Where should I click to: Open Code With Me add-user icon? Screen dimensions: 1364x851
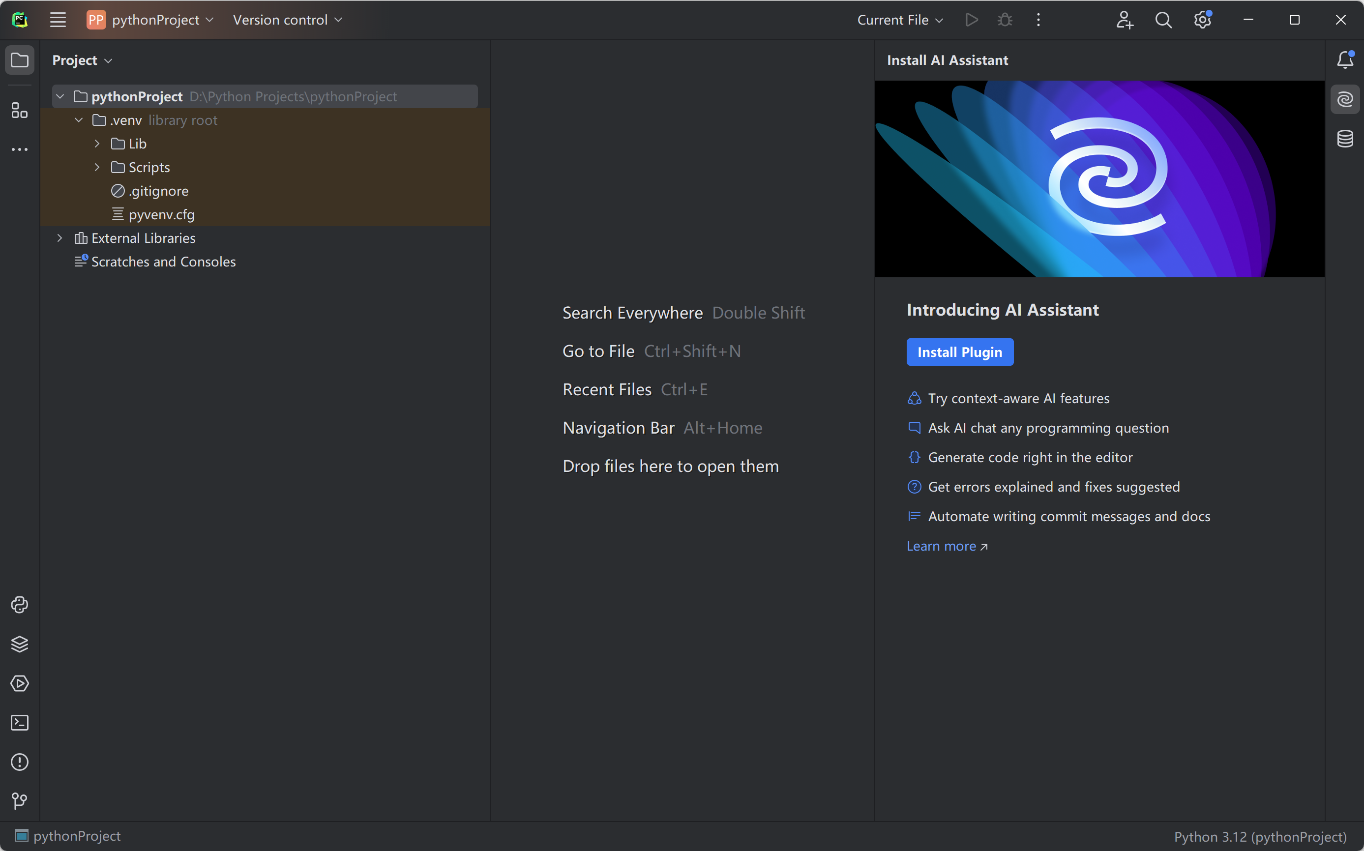1125,20
